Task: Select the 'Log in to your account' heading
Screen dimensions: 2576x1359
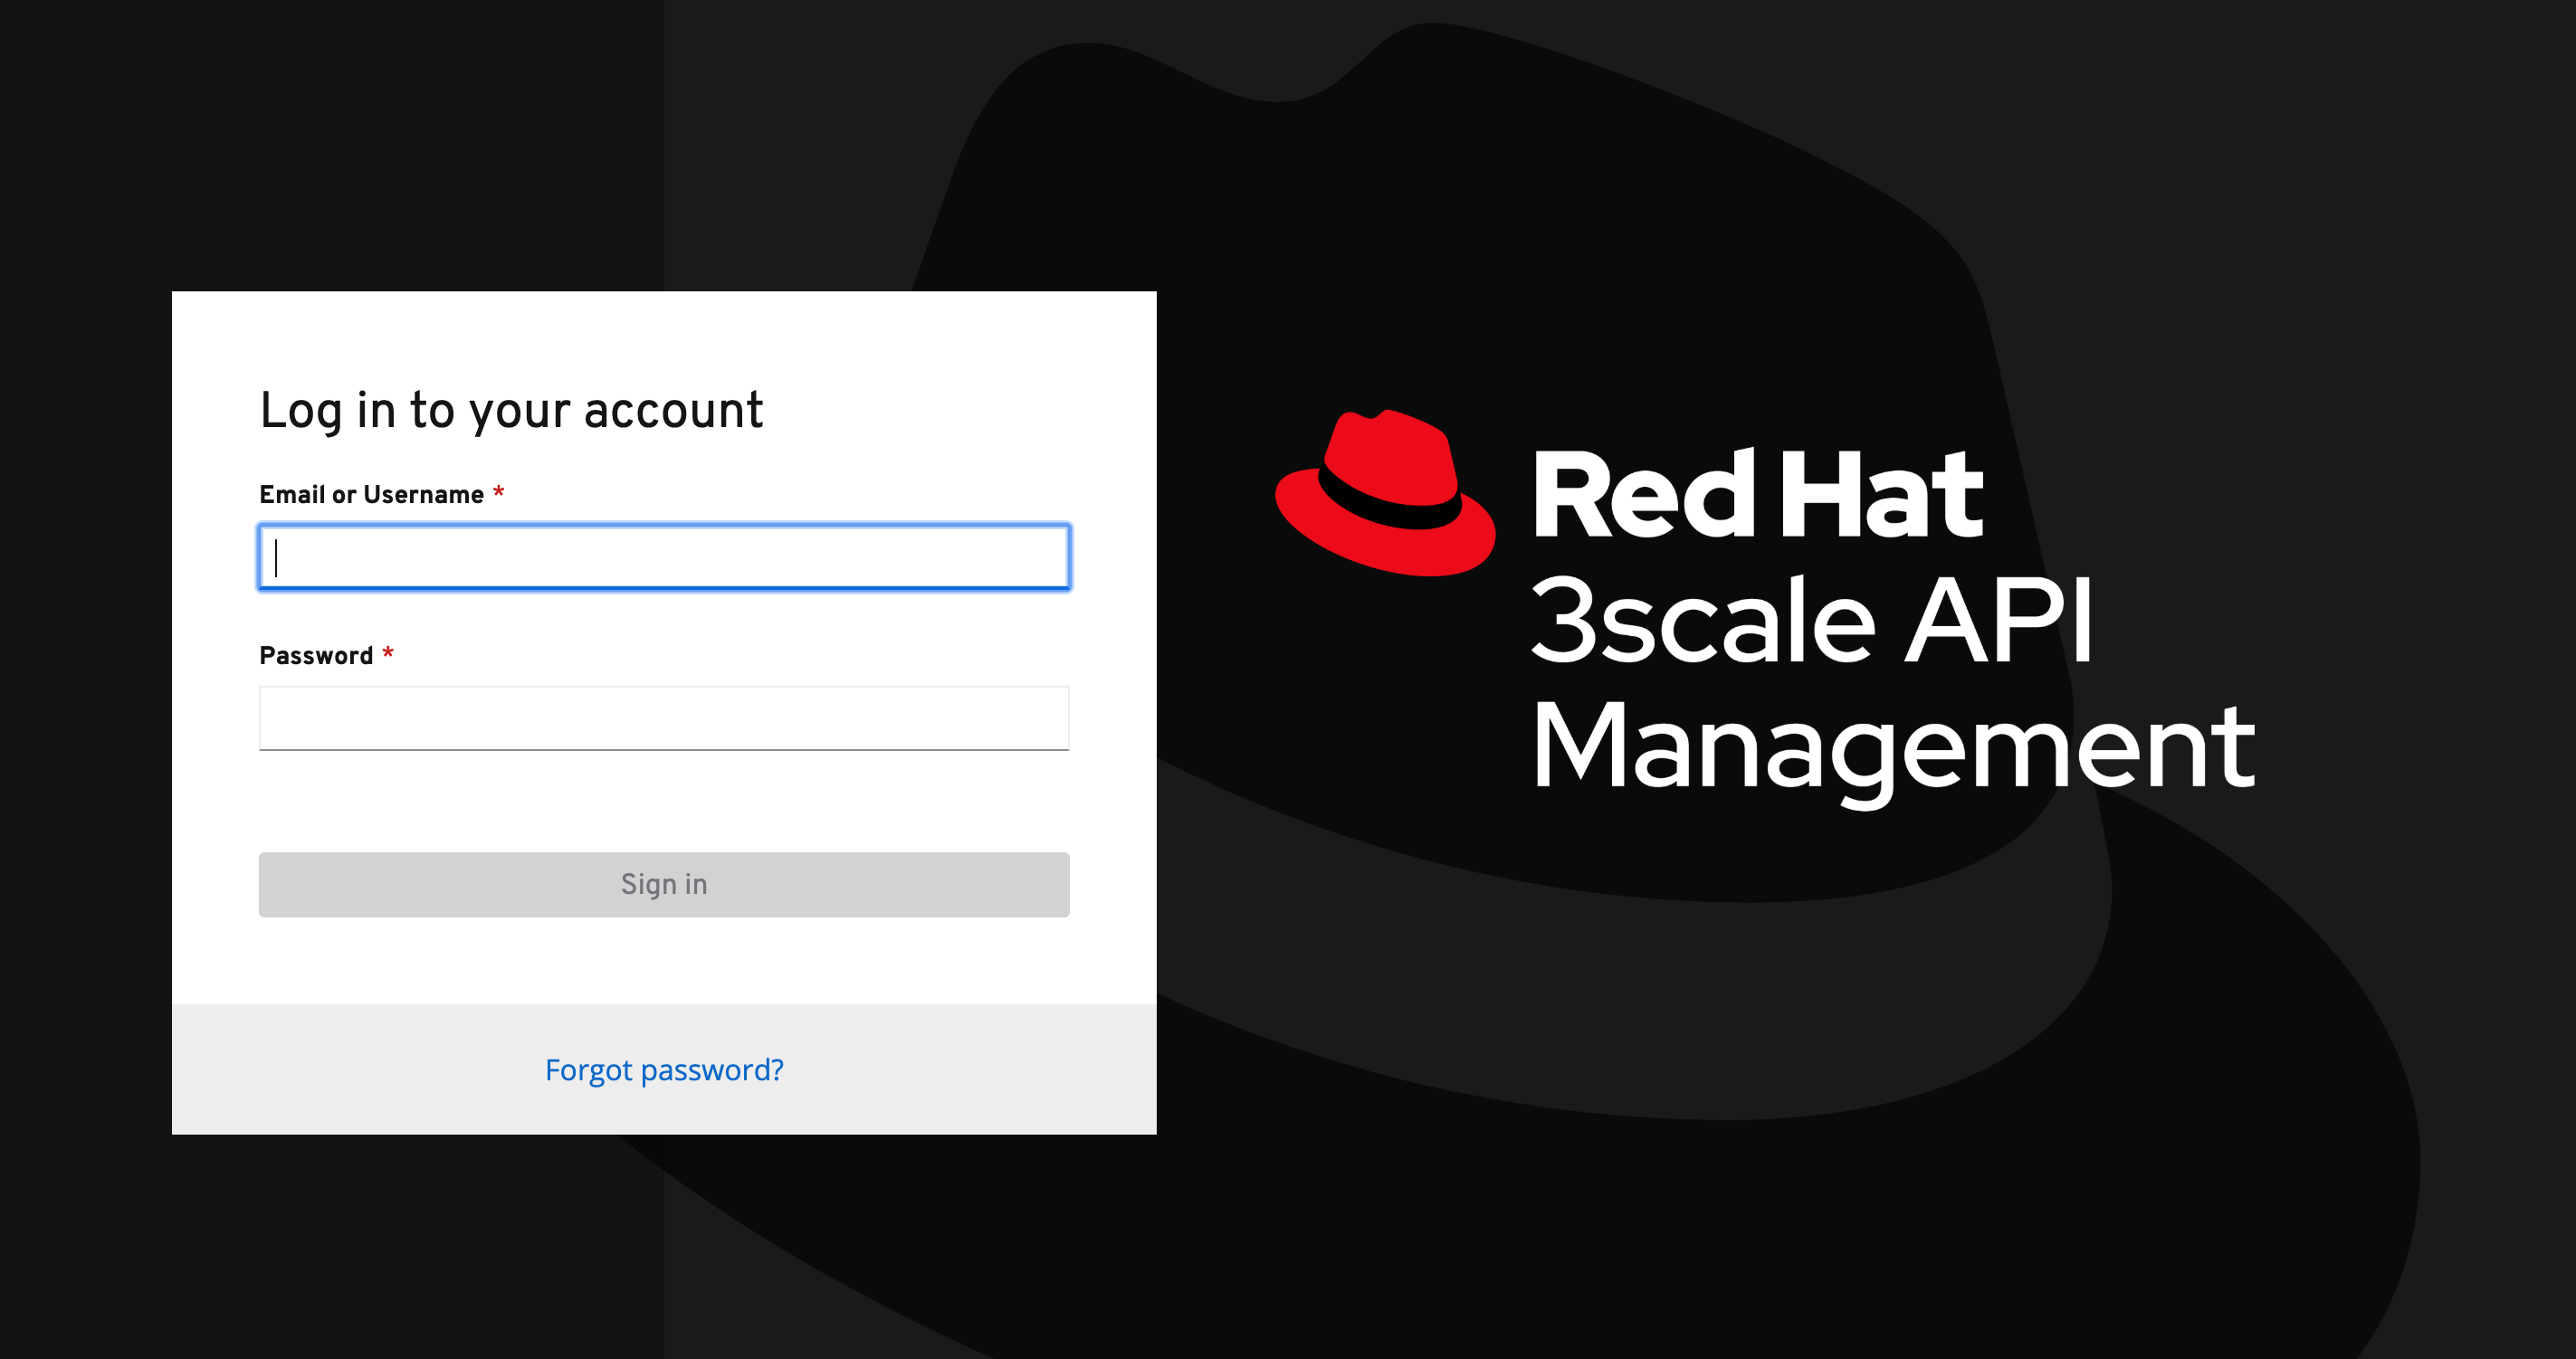Action: (x=511, y=411)
